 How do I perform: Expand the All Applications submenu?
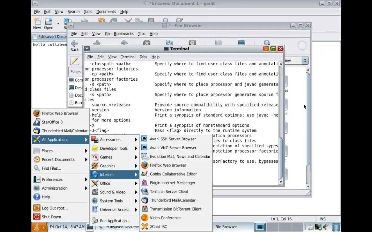pyautogui.click(x=60, y=140)
